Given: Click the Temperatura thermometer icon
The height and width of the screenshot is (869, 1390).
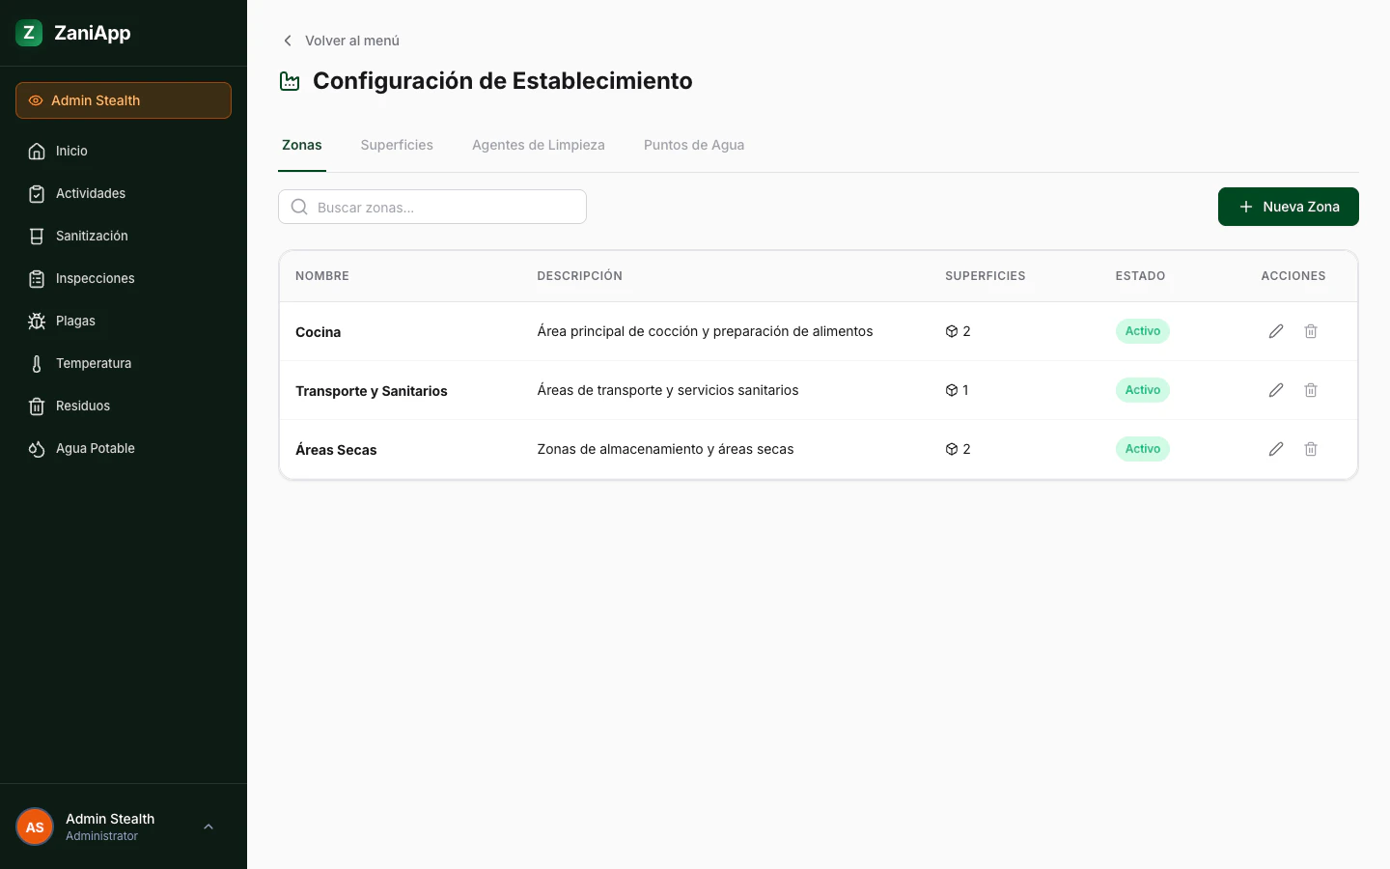Looking at the screenshot, I should pos(36,363).
